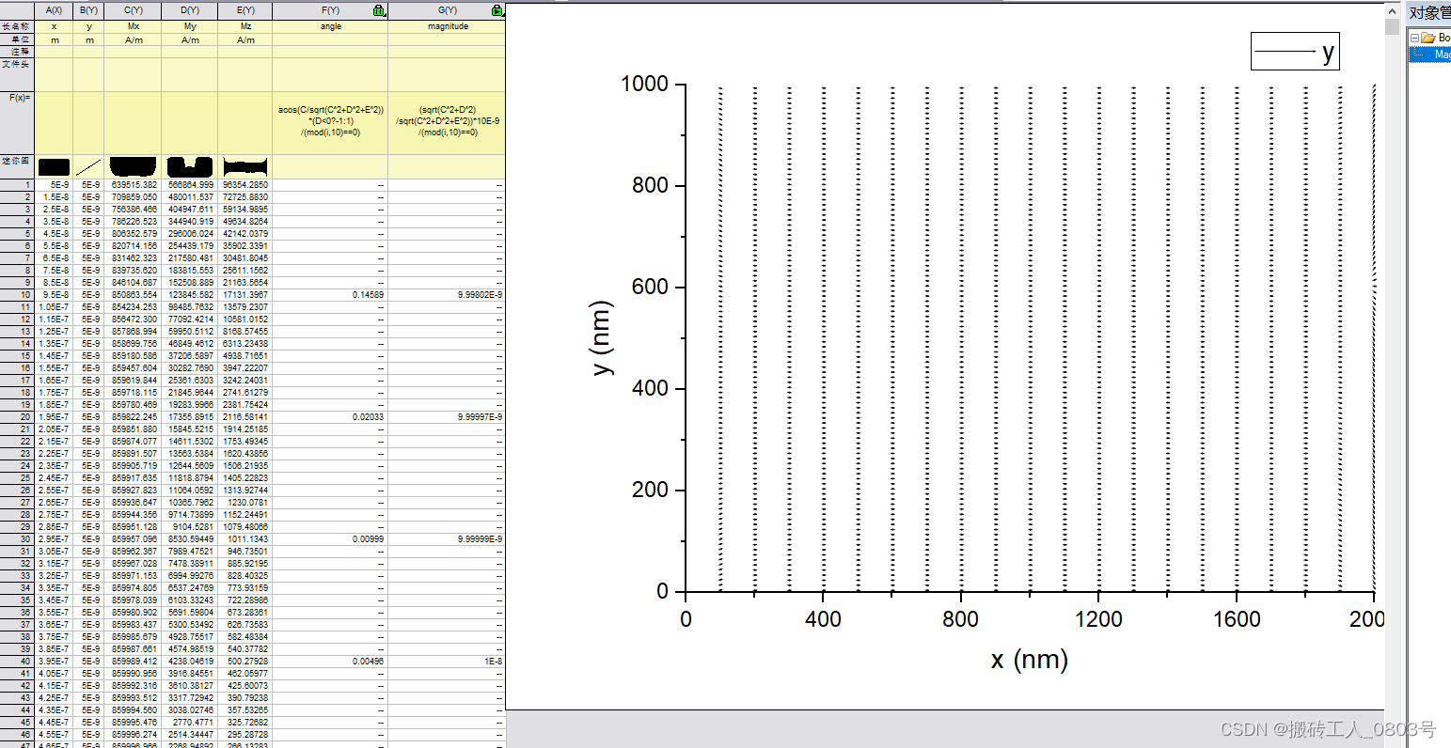The image size is (1451, 748).
Task: Click the green lock icon on column F(Y)
Action: [379, 11]
